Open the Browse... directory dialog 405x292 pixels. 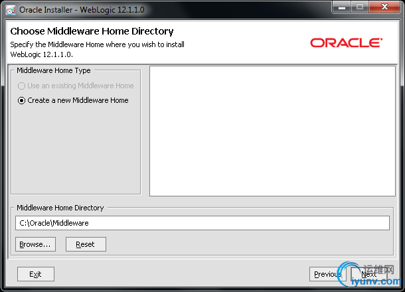(x=35, y=244)
